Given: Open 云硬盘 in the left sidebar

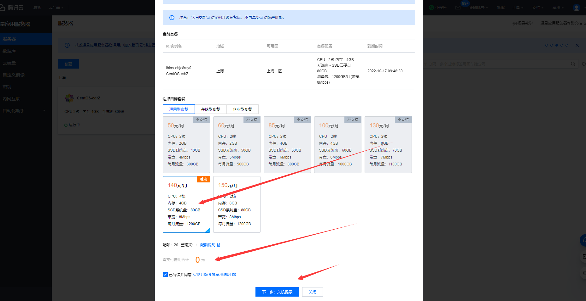Looking at the screenshot, I should coord(26,63).
